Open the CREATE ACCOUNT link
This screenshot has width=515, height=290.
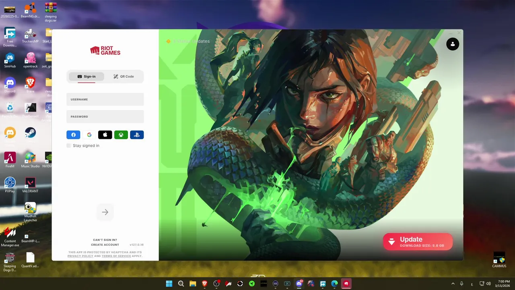[105, 244]
